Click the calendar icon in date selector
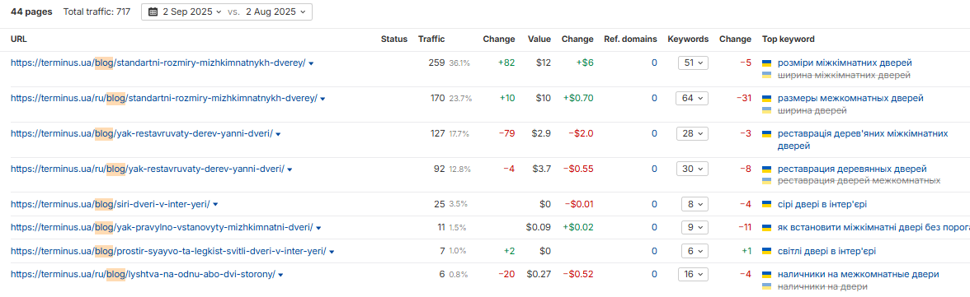Image resolution: width=970 pixels, height=297 pixels. [x=153, y=12]
